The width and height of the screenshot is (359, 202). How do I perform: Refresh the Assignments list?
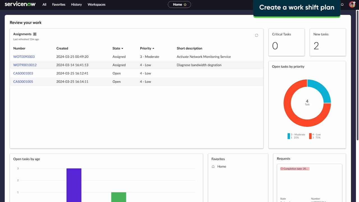tap(256, 35)
